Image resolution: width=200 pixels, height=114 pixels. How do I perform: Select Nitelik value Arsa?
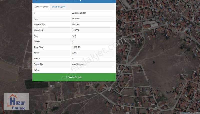[x=74, y=53]
